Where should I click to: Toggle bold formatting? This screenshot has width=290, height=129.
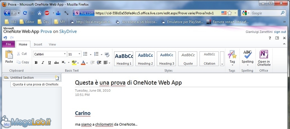36,63
